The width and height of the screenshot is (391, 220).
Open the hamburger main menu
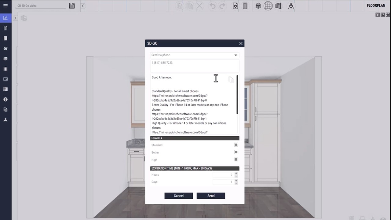5,5
